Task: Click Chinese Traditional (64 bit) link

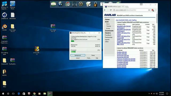Action: [x=126, y=61]
